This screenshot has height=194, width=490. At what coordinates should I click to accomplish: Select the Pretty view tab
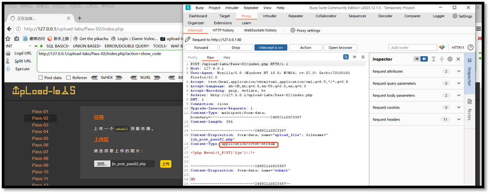tap(193, 57)
